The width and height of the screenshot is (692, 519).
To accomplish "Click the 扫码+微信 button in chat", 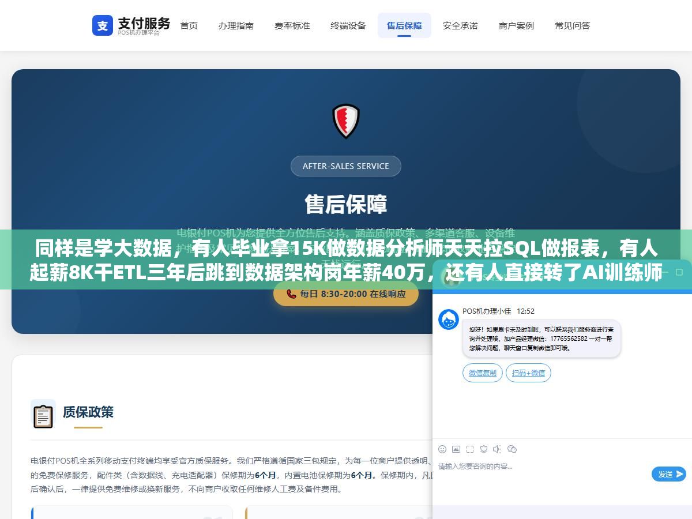I will click(x=528, y=373).
